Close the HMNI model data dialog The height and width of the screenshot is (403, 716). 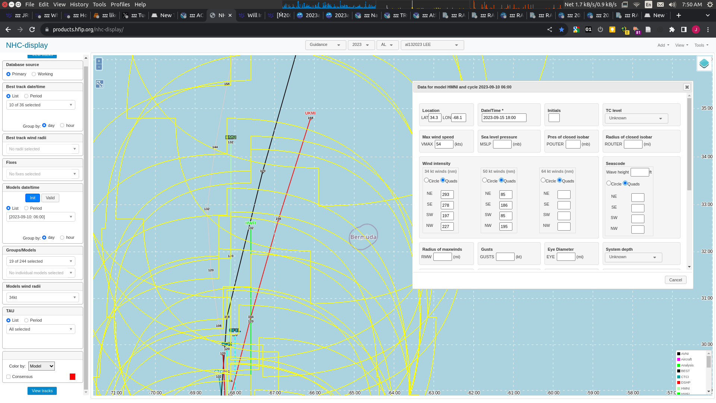[687, 87]
